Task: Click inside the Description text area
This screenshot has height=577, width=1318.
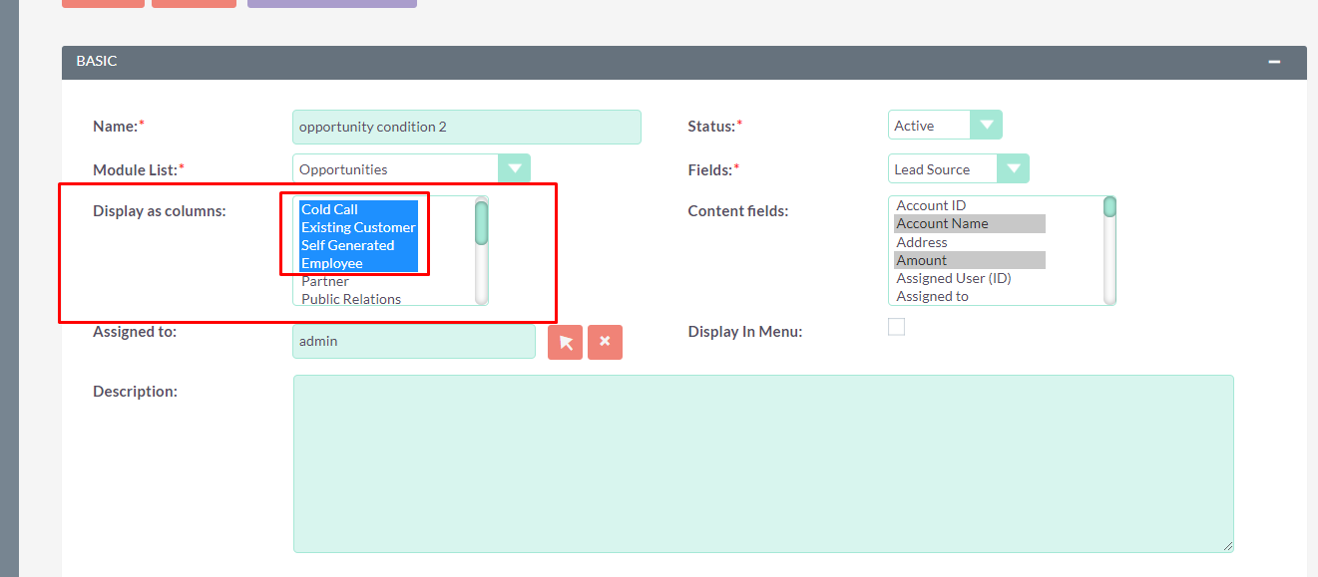Action: [x=762, y=462]
